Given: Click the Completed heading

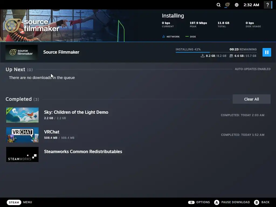Looking at the screenshot, I should [x=19, y=99].
